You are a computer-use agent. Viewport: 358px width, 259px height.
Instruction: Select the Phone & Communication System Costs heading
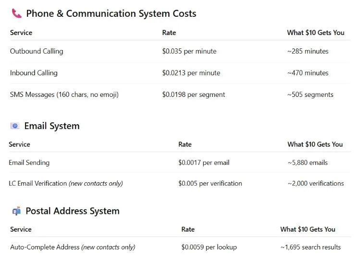pos(111,13)
